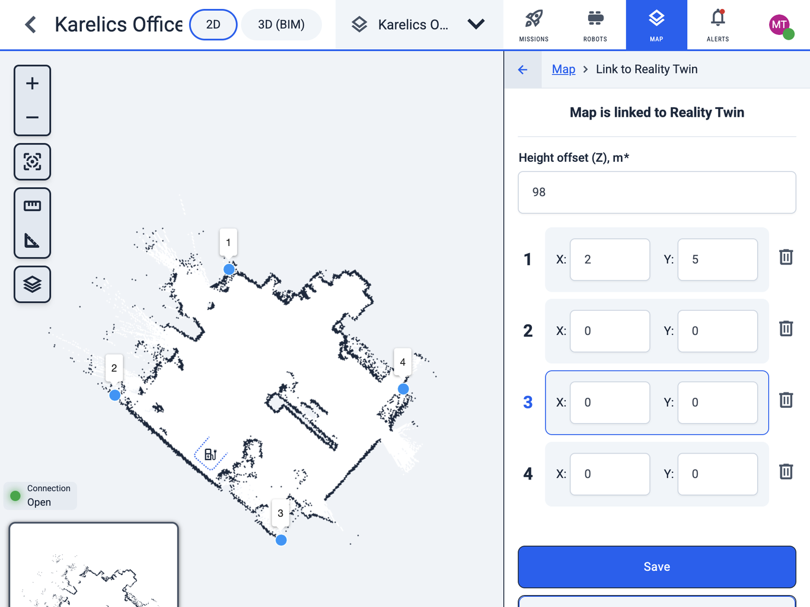Edit the Y field for point 3

717,402
